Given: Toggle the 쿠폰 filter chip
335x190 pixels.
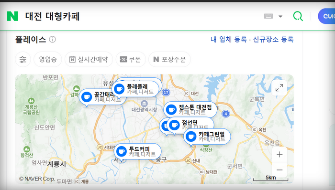Looking at the screenshot, I should (131, 59).
